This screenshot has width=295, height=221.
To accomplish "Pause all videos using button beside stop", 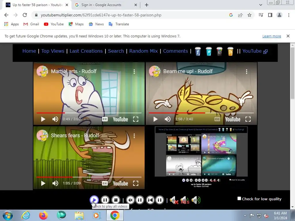I will pyautogui.click(x=105, y=200).
